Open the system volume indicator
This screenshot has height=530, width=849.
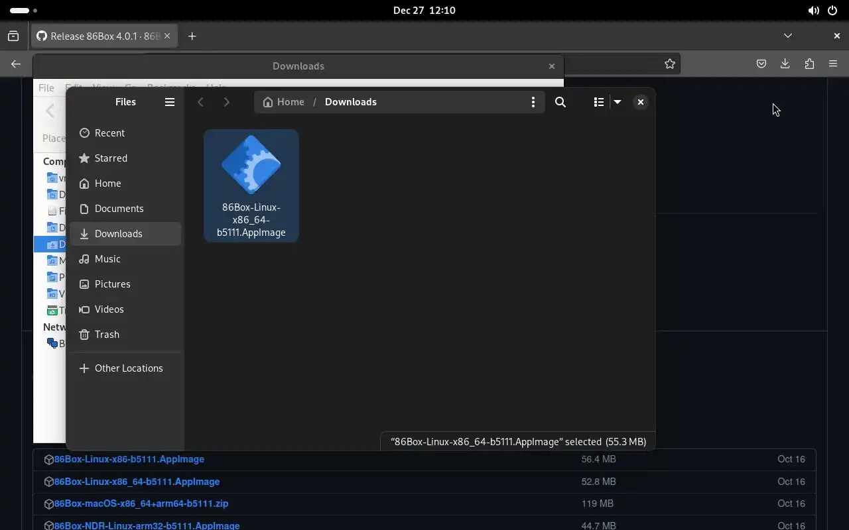(x=813, y=11)
